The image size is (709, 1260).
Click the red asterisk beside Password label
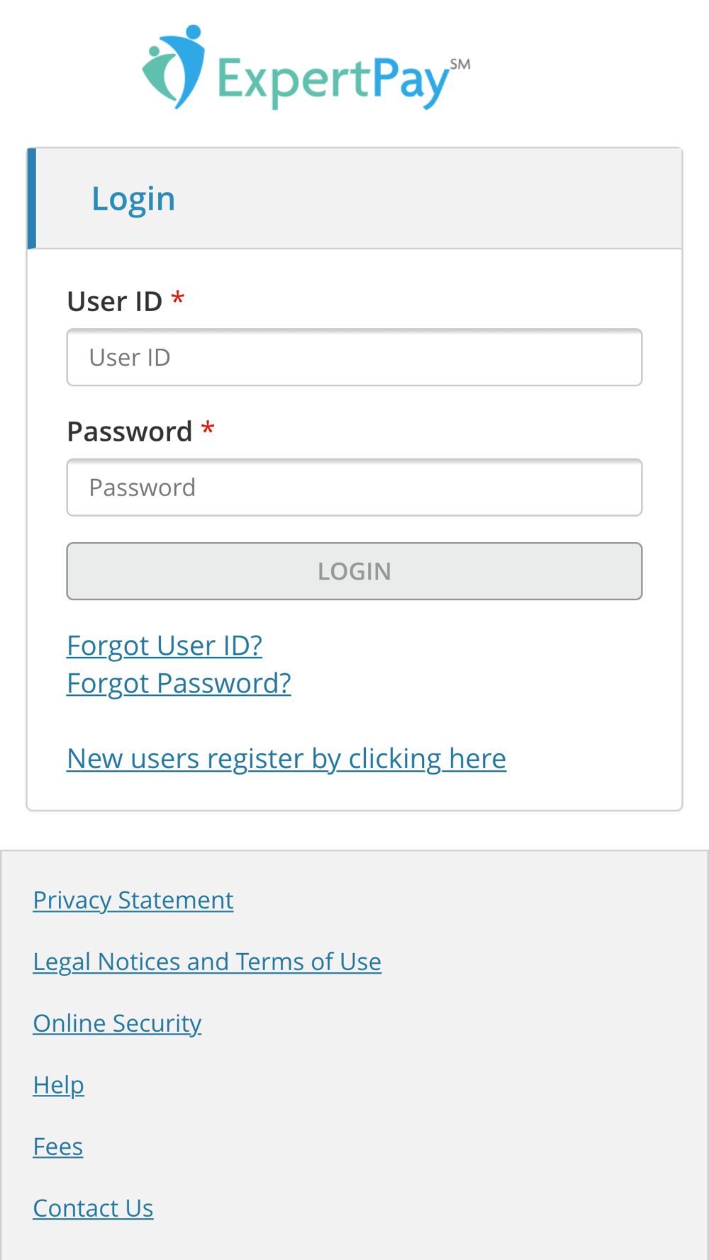(208, 429)
